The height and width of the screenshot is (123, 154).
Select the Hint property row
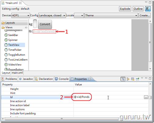75,93
